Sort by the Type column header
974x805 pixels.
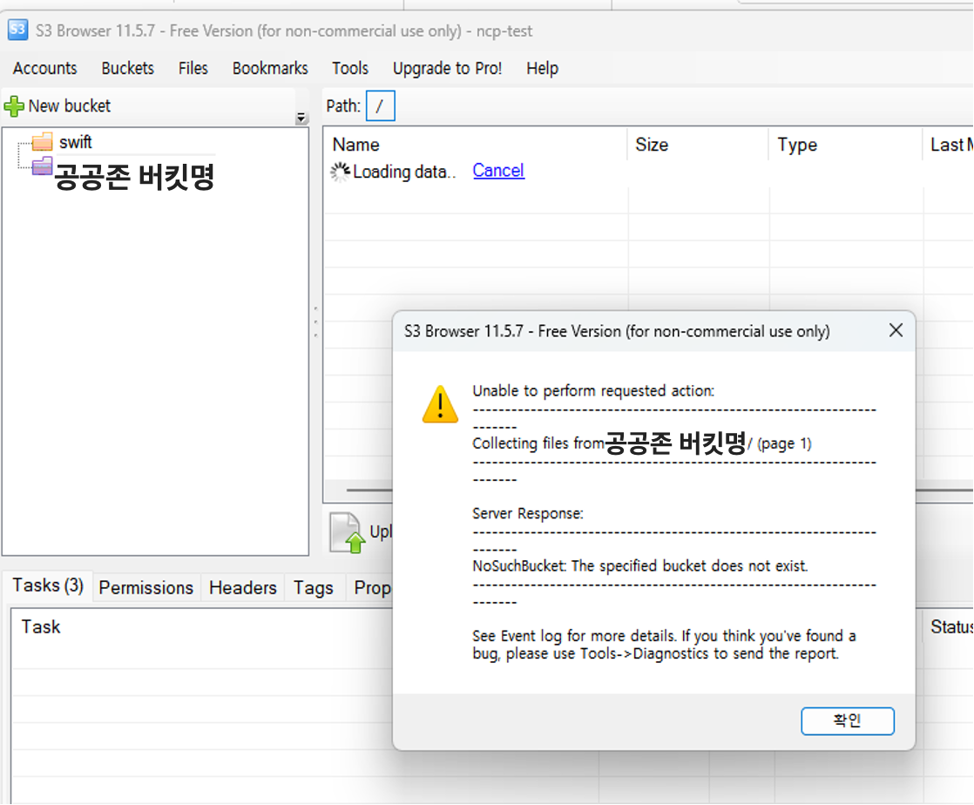point(797,145)
